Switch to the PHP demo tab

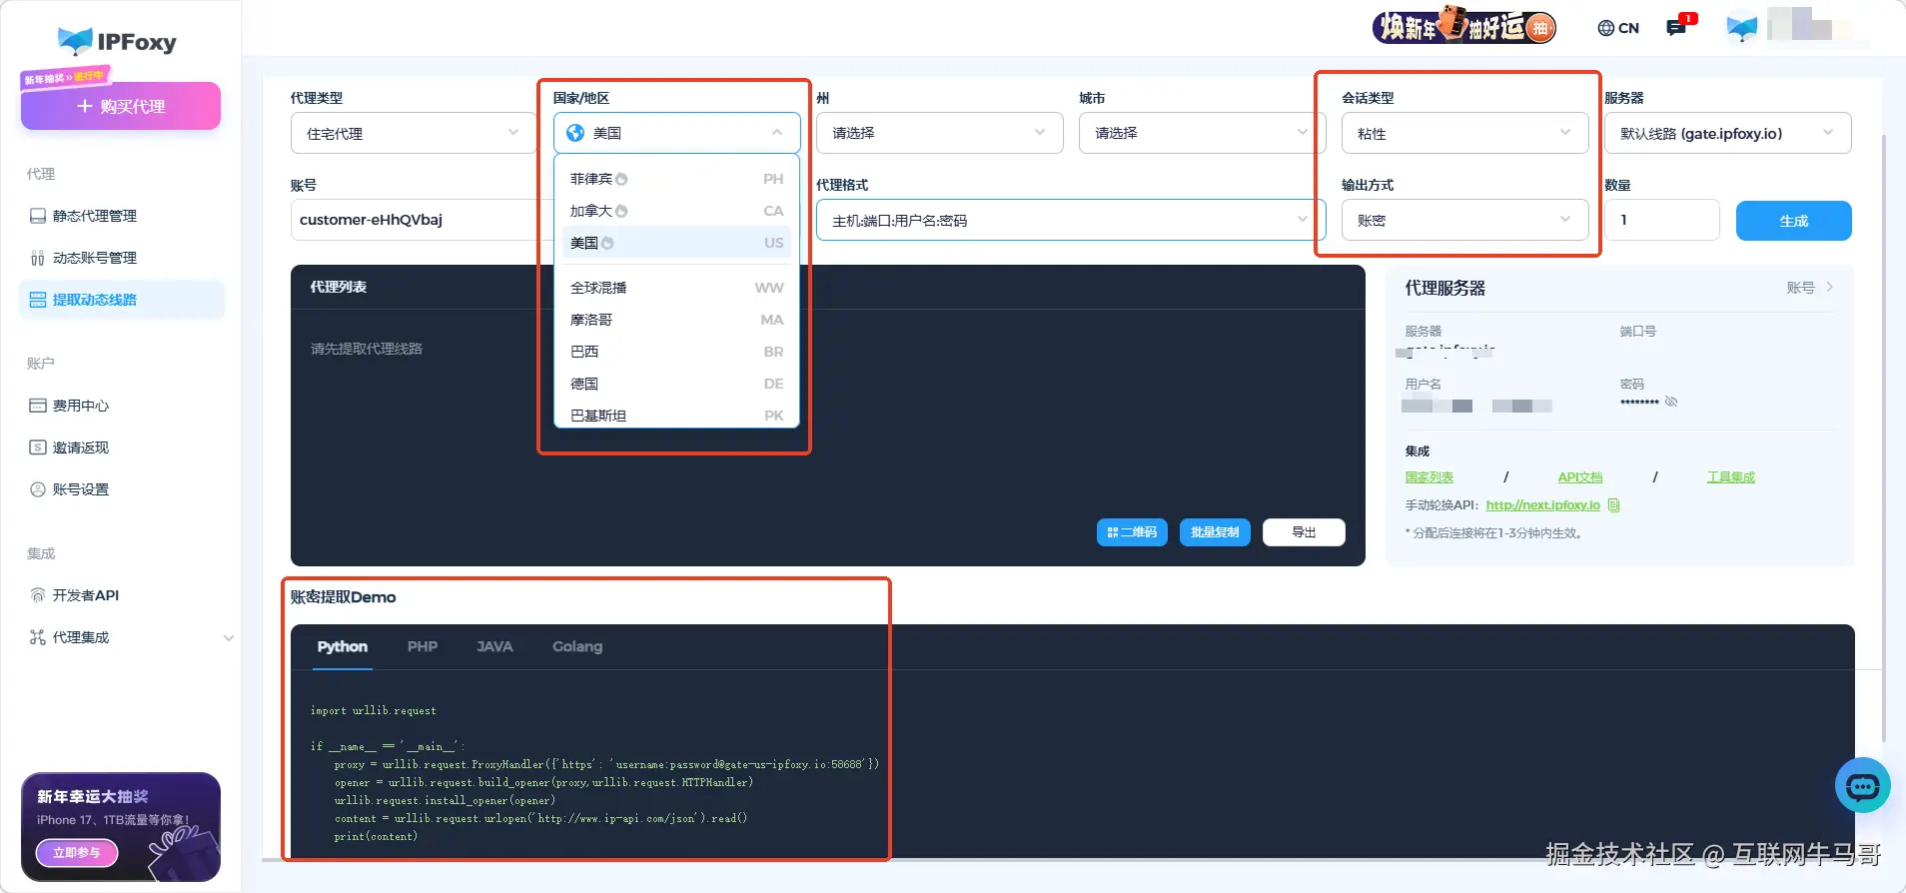tap(423, 647)
